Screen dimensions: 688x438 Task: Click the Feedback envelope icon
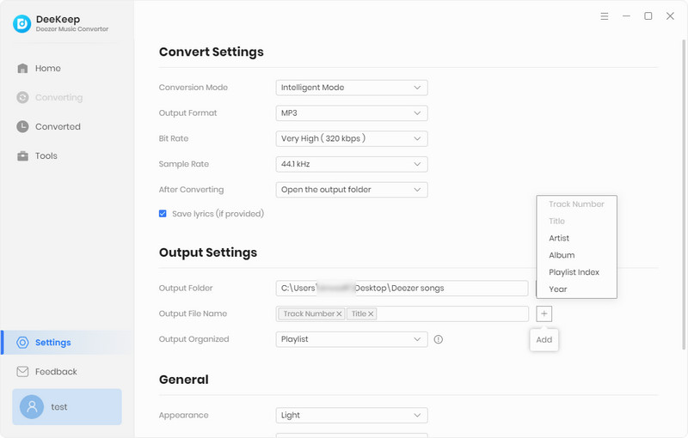22,372
